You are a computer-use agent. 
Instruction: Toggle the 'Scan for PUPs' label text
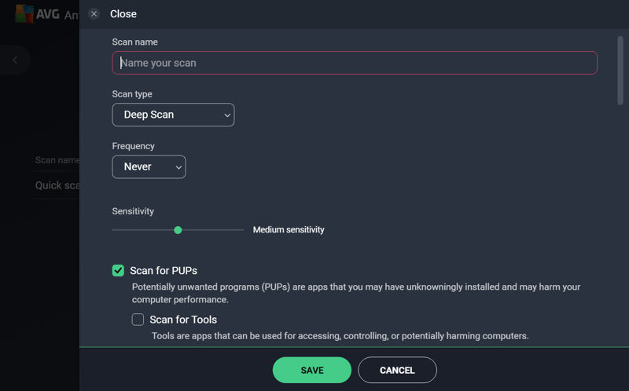(164, 271)
